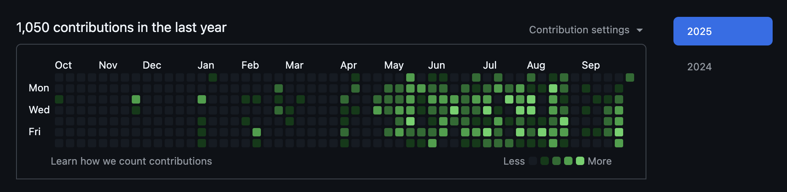This screenshot has width=787, height=192.
Task: Click the Sep month label
Action: click(x=590, y=65)
